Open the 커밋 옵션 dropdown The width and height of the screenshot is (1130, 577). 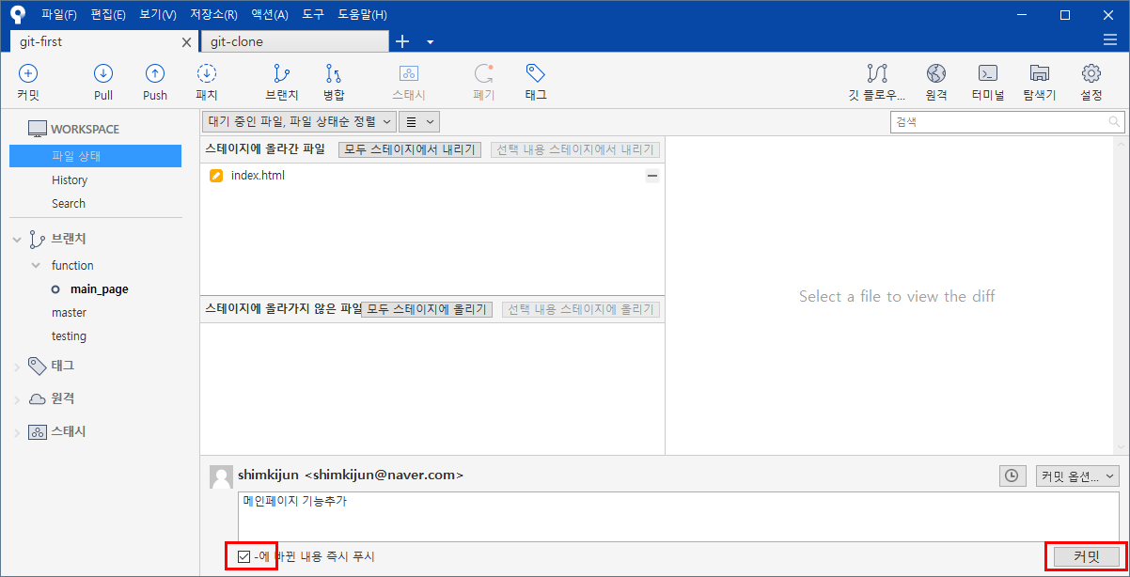point(1077,476)
